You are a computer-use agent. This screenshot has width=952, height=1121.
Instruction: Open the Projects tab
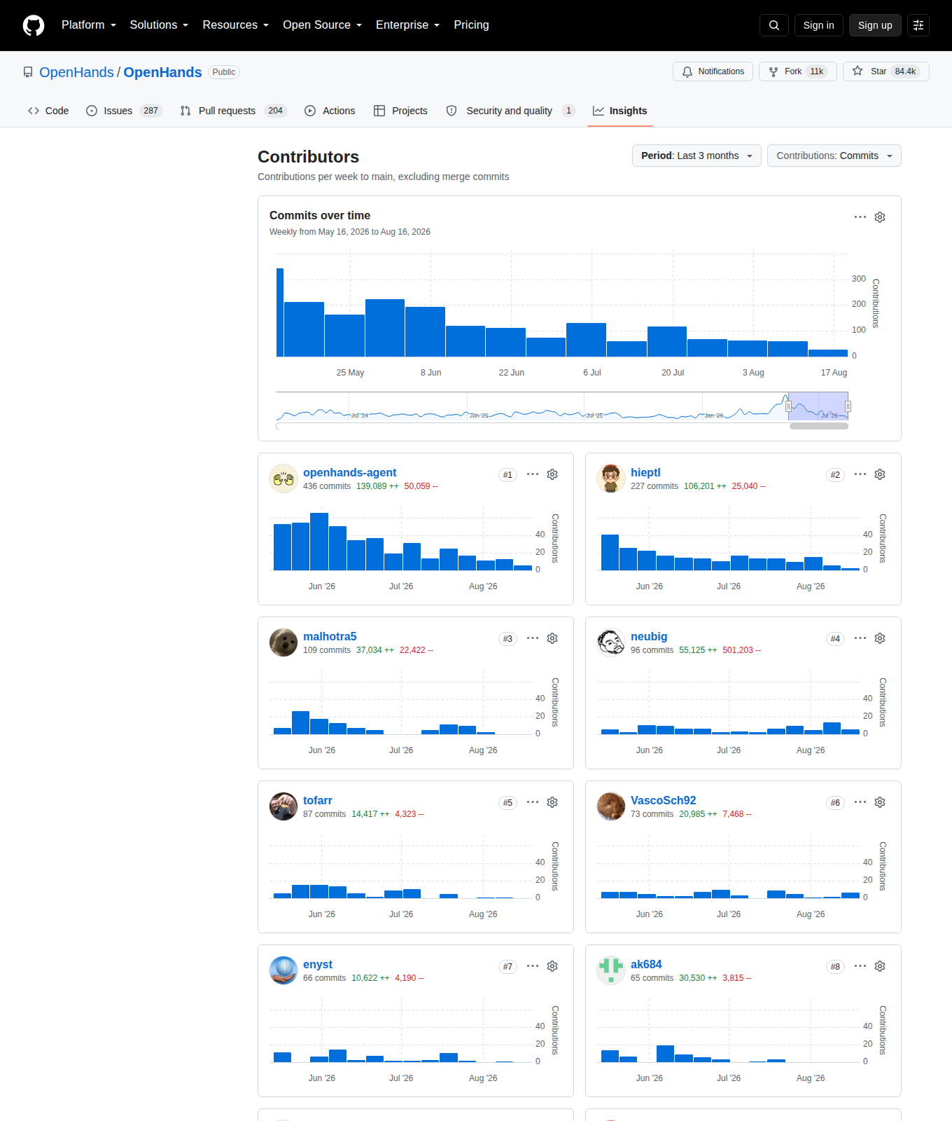click(x=401, y=111)
